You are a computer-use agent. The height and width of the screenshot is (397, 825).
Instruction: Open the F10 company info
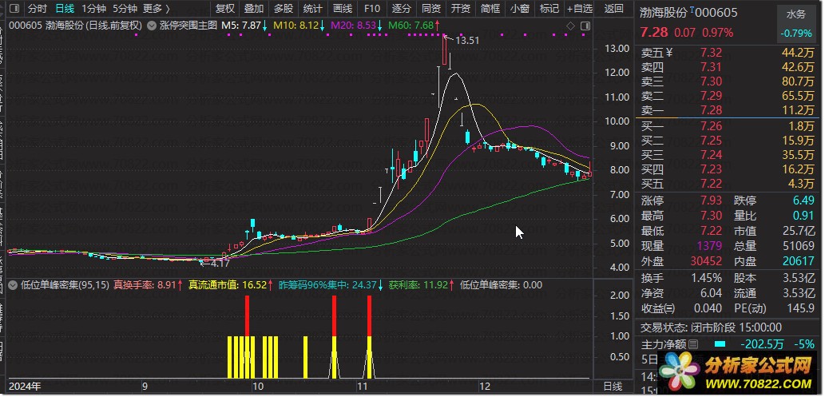click(x=372, y=9)
